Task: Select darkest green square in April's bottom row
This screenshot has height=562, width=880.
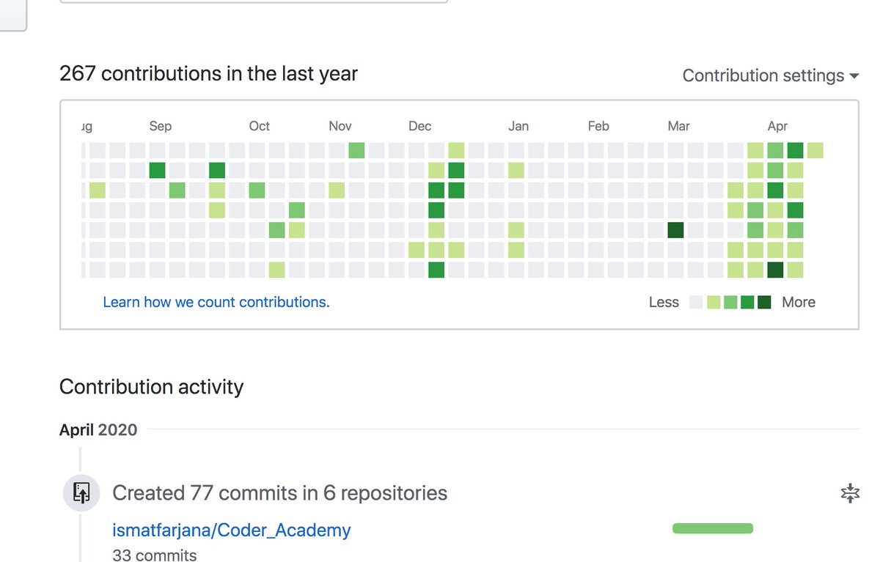Action: pyautogui.click(x=775, y=270)
